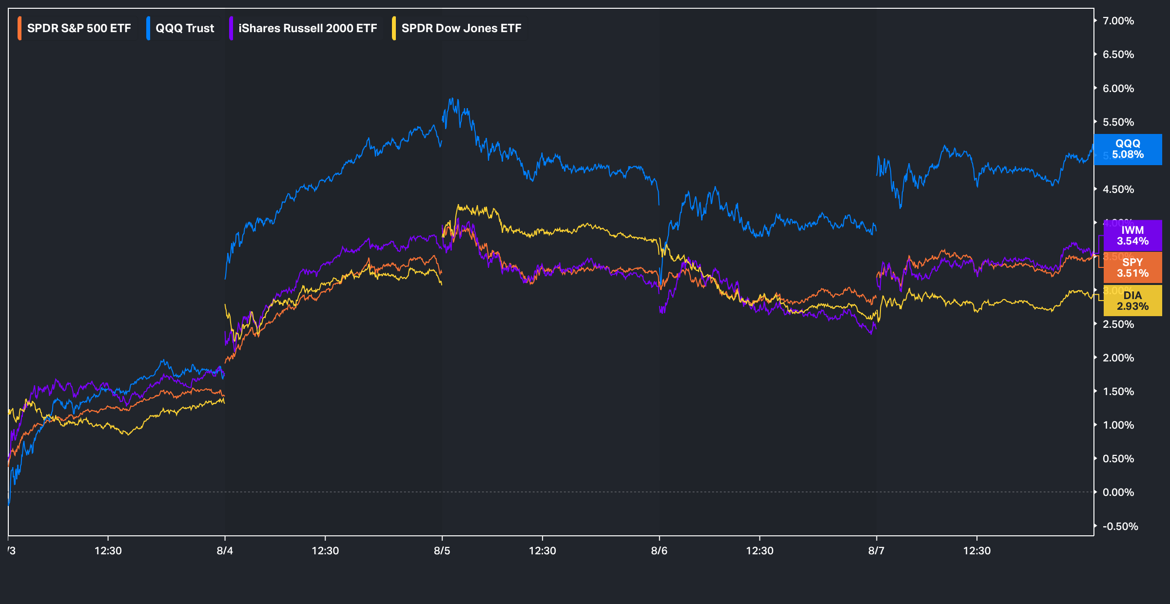Viewport: 1170px width, 604px height.
Task: Click the yellow color bar beside SPDR Dow Jones ETF
Action: coord(394,28)
